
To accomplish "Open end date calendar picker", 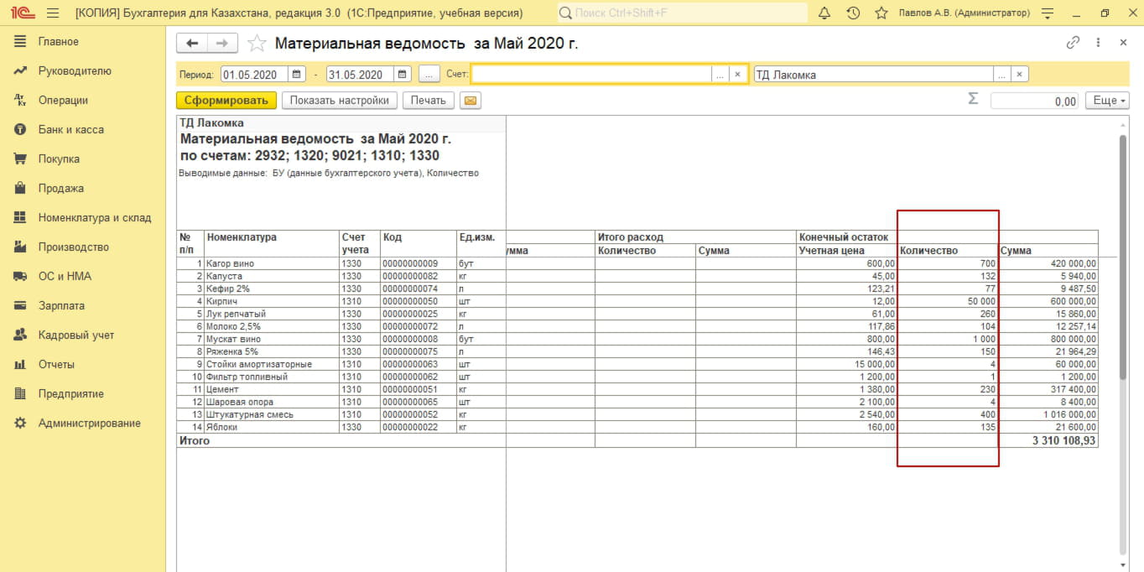I will coord(402,75).
